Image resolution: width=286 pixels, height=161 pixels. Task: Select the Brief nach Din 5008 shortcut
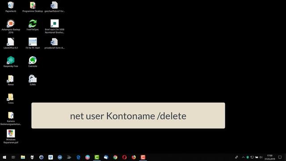(55, 26)
